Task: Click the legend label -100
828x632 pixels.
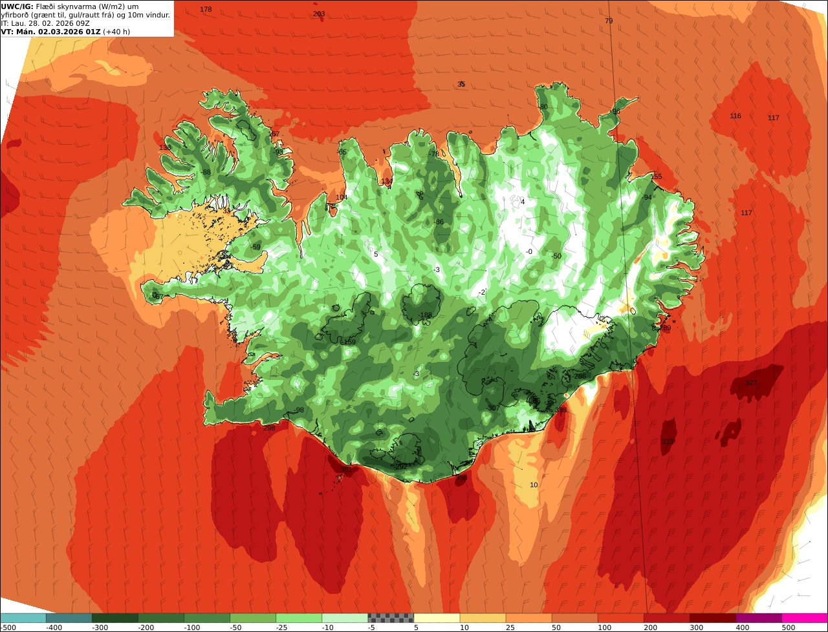Action: pos(191,627)
